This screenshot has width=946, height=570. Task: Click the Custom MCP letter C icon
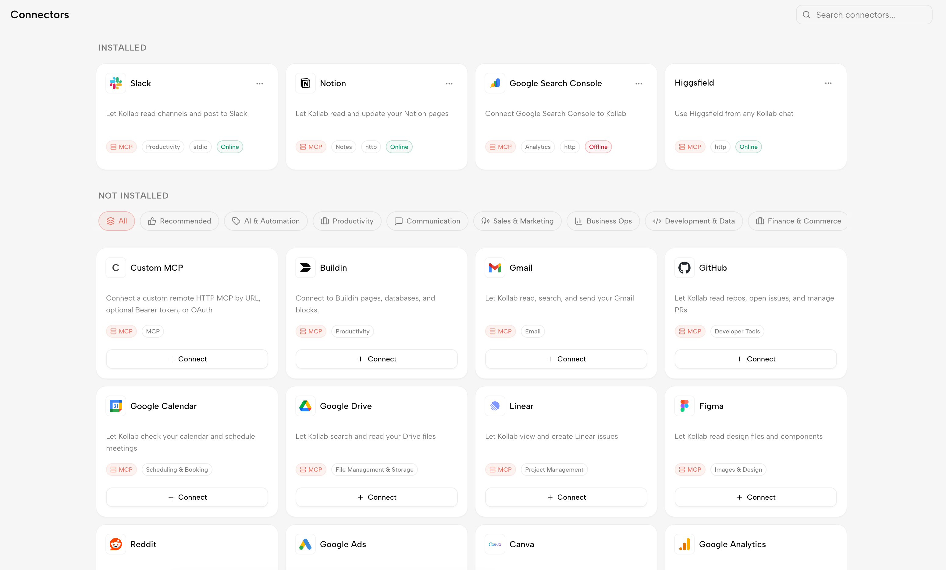(116, 267)
